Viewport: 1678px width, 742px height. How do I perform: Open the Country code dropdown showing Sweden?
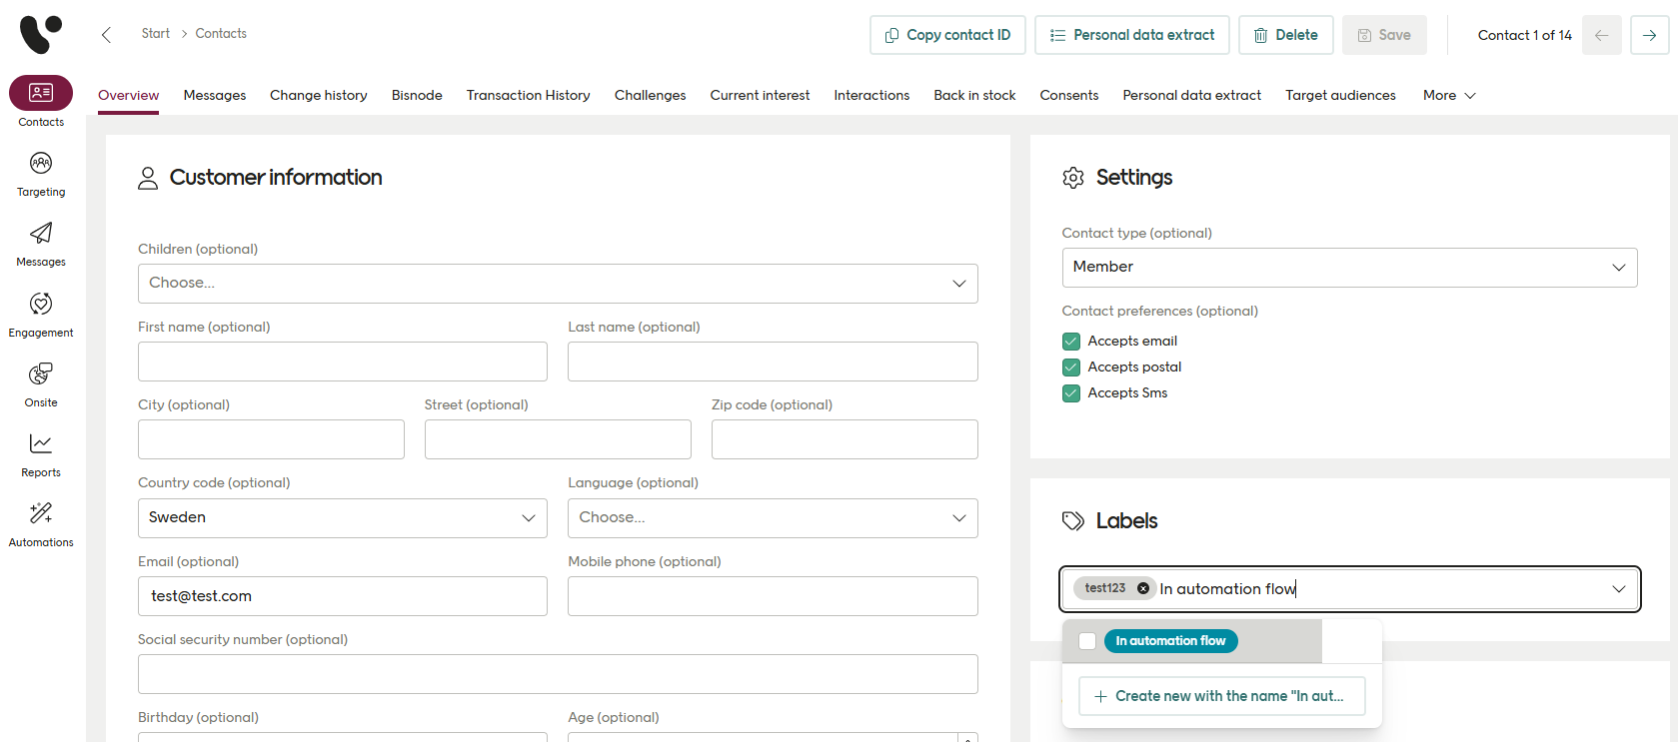342,518
